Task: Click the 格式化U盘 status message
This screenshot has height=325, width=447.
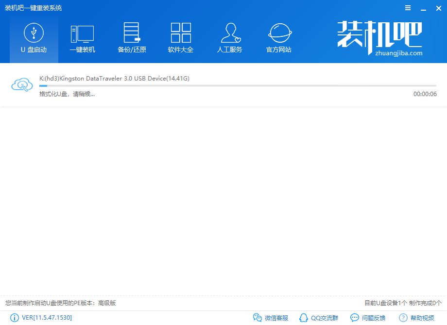Action: click(x=67, y=94)
